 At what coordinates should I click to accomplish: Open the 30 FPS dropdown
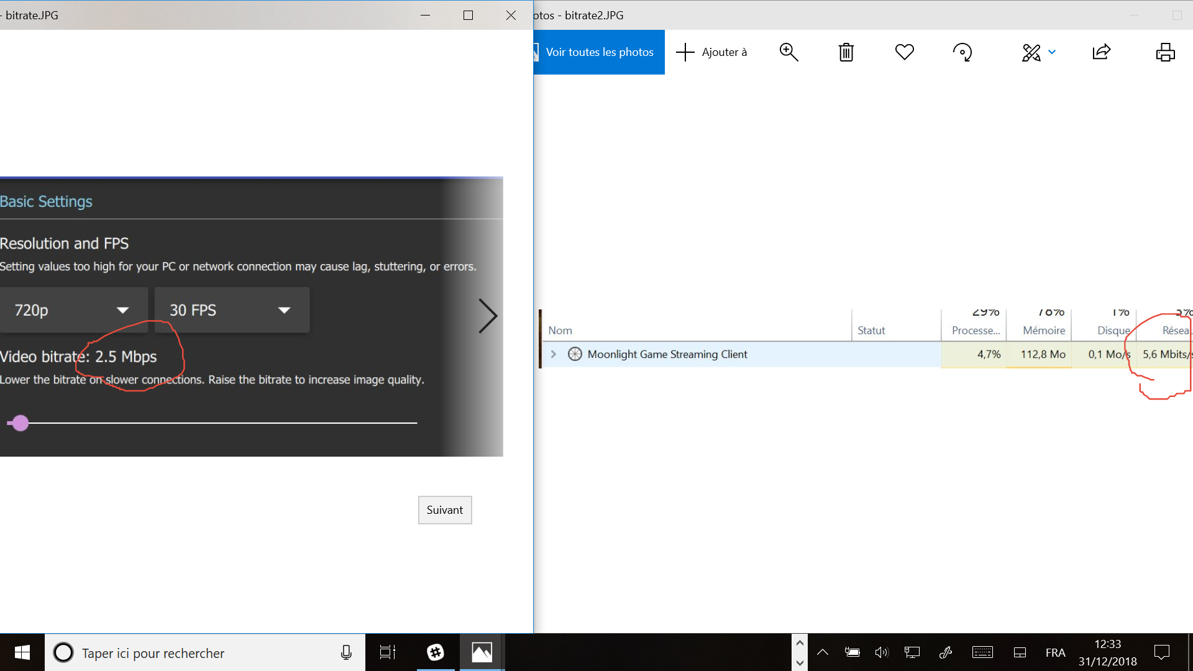pyautogui.click(x=232, y=310)
